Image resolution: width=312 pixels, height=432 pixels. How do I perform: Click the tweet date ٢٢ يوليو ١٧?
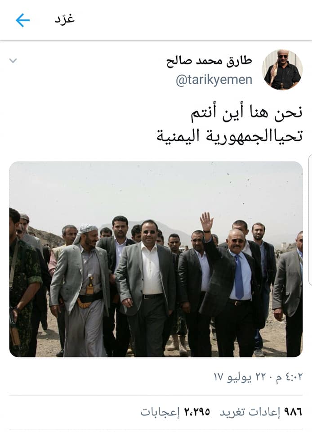(x=240, y=377)
